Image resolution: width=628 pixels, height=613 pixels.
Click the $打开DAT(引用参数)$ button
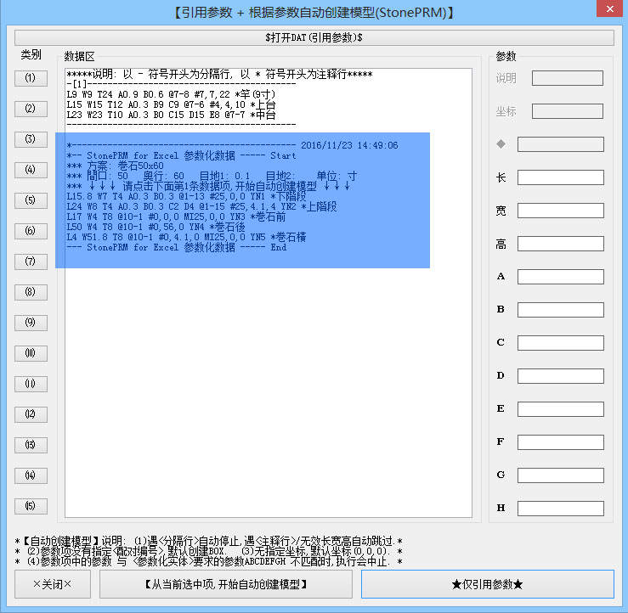[314, 37]
